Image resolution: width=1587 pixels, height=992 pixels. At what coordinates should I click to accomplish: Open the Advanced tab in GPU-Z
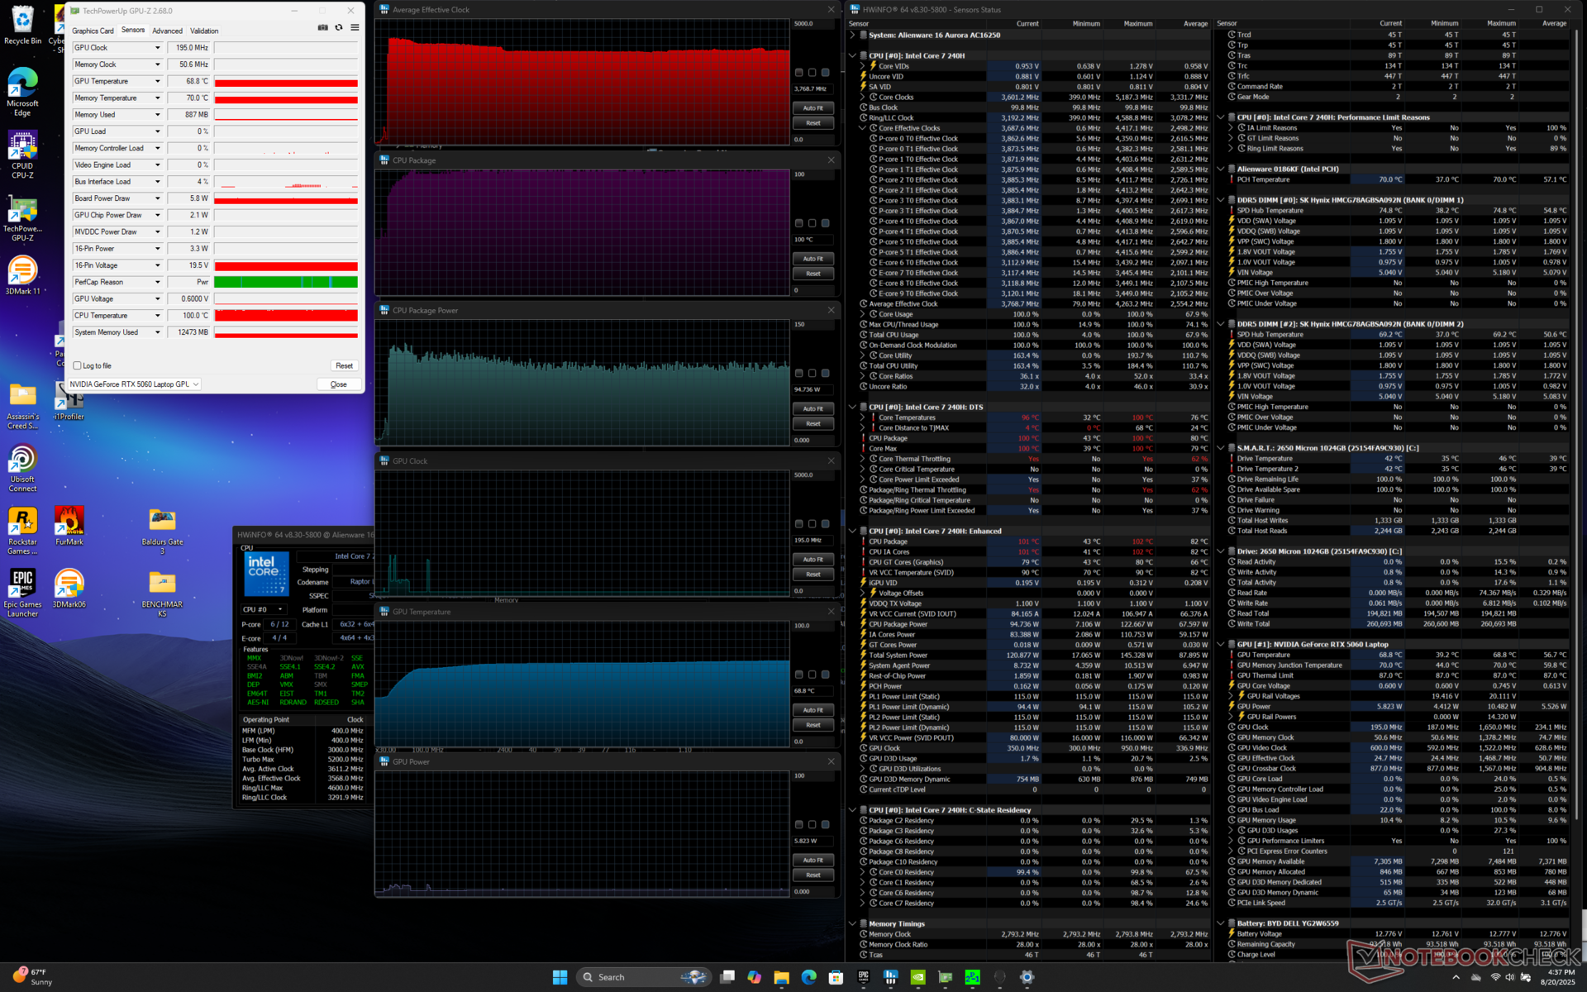167,31
